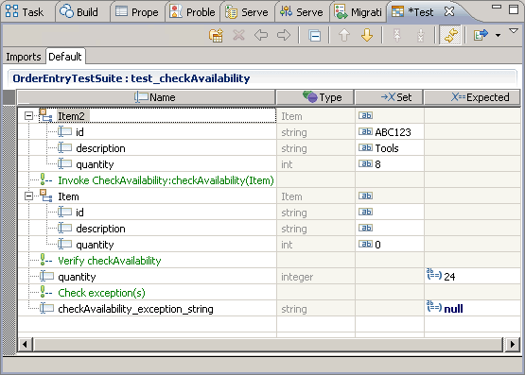This screenshot has height=375, width=525.
Task: Click the equals icon next to null
Action: pyautogui.click(x=434, y=306)
